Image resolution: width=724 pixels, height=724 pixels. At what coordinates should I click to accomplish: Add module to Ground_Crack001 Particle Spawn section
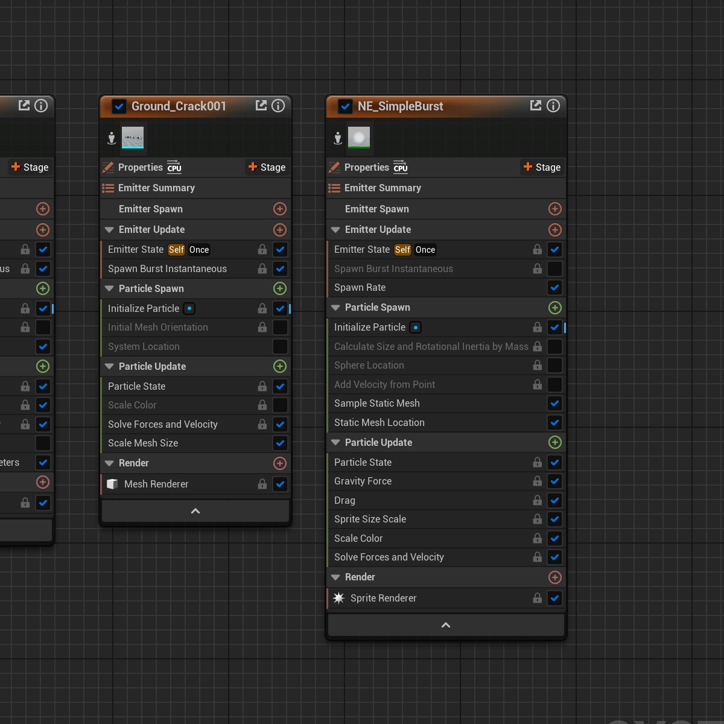pyautogui.click(x=279, y=288)
